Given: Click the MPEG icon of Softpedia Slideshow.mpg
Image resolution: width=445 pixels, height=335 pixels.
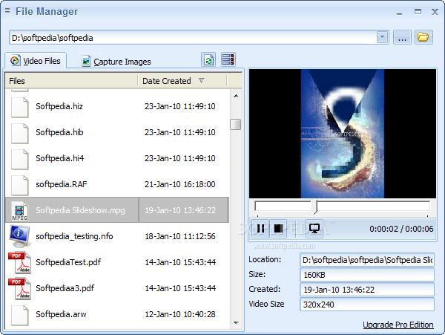Looking at the screenshot, I should (x=19, y=211).
